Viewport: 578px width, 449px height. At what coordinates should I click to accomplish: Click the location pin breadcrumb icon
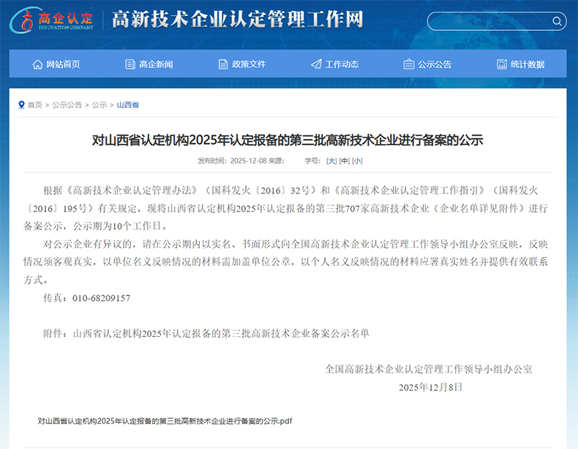[22, 105]
